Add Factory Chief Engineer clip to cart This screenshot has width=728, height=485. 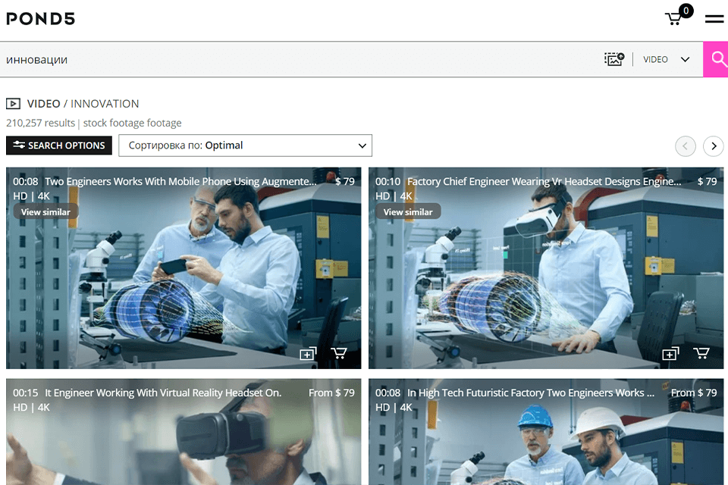[x=701, y=354]
